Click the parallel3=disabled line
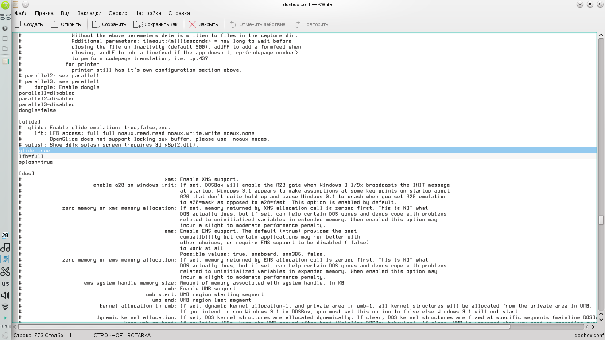Image resolution: width=605 pixels, height=340 pixels. point(47,104)
